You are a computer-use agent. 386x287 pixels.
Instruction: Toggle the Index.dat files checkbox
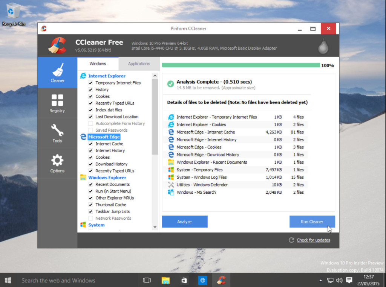pyautogui.click(x=90, y=110)
